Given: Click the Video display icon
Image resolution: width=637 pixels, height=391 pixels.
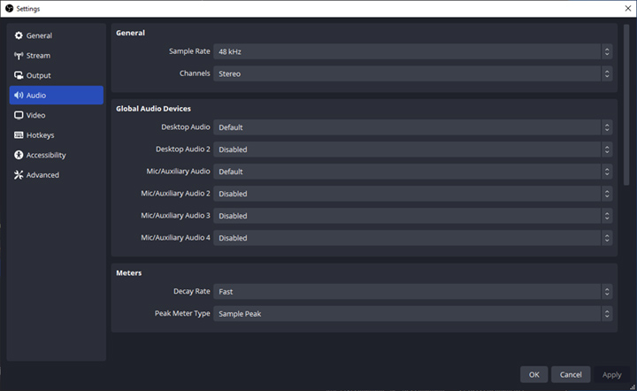Looking at the screenshot, I should (x=19, y=115).
